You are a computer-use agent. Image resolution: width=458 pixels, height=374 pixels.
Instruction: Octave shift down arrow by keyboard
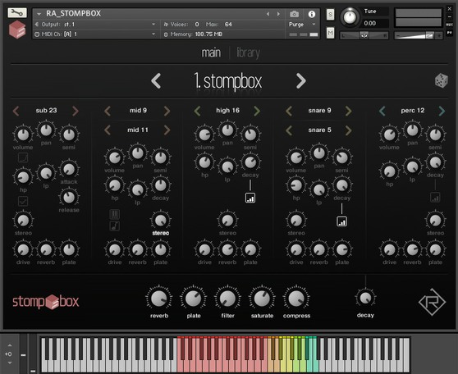(x=10, y=363)
